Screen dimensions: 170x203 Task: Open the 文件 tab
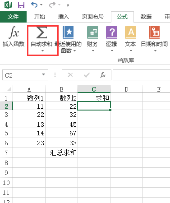[x=13, y=17]
